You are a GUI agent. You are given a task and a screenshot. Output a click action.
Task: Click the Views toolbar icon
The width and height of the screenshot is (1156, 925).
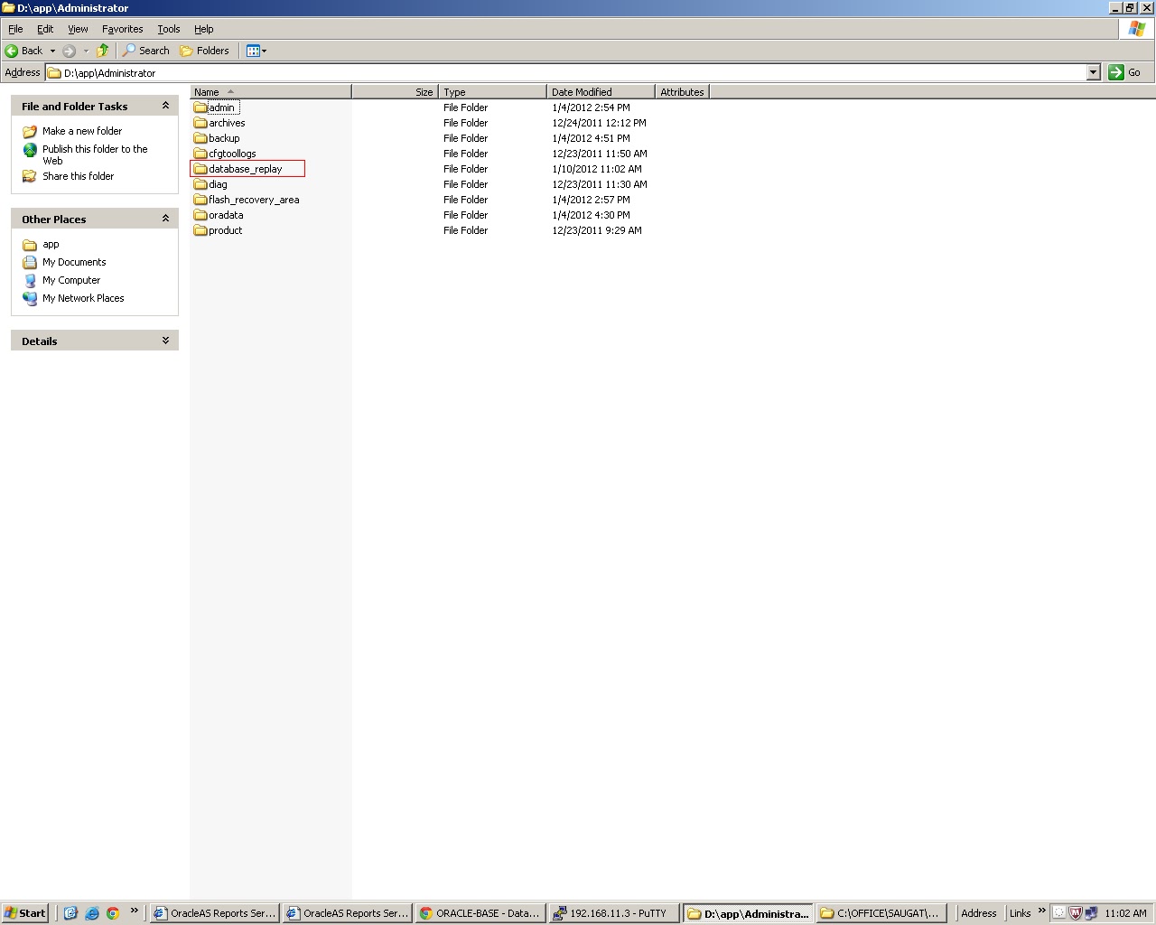[251, 51]
